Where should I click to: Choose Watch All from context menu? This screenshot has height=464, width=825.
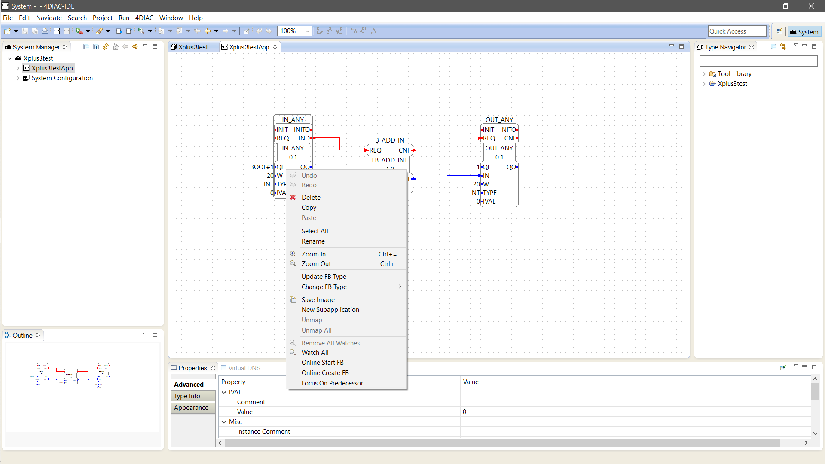click(x=347, y=353)
